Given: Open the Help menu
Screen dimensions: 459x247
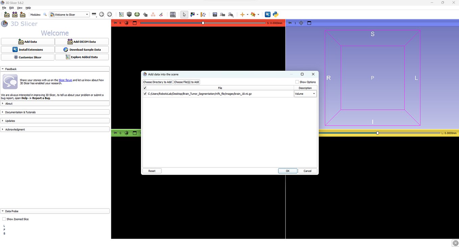Looking at the screenshot, I should coord(28,7).
